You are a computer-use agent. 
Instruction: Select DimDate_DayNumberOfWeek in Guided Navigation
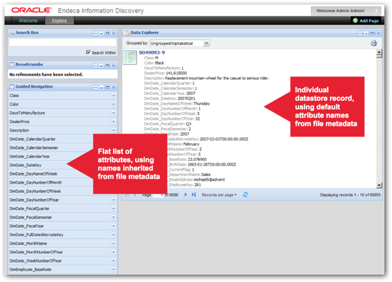(x=35, y=191)
